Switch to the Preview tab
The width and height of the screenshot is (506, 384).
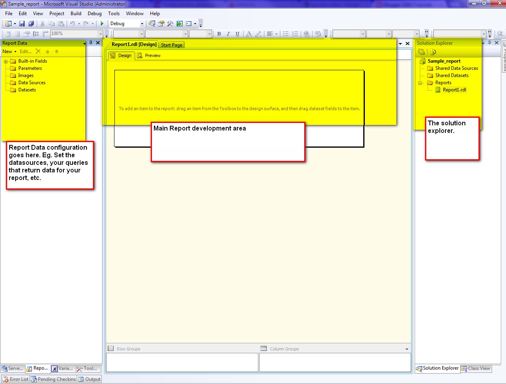tap(148, 55)
